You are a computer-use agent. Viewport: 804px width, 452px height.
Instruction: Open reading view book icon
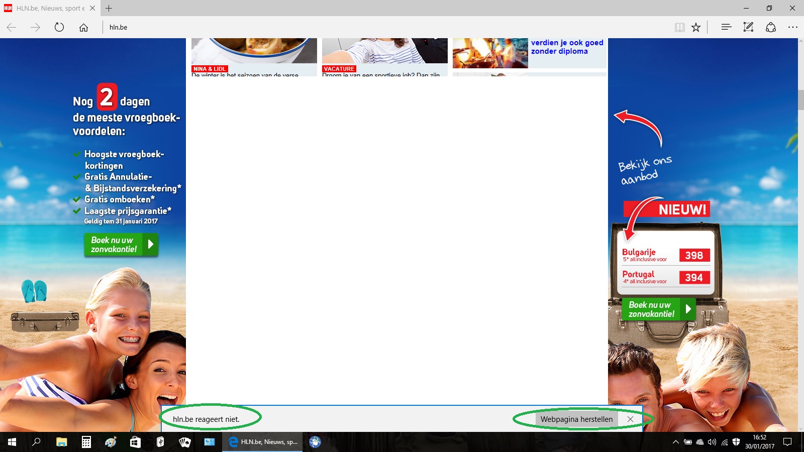click(x=679, y=27)
